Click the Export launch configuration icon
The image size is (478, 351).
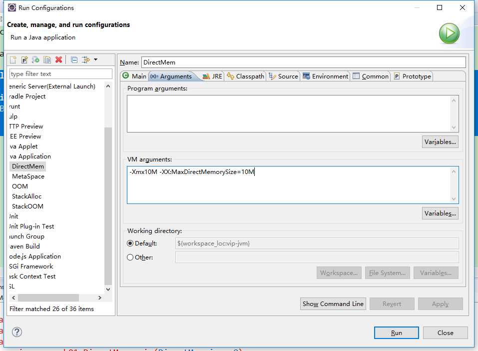[35, 60]
